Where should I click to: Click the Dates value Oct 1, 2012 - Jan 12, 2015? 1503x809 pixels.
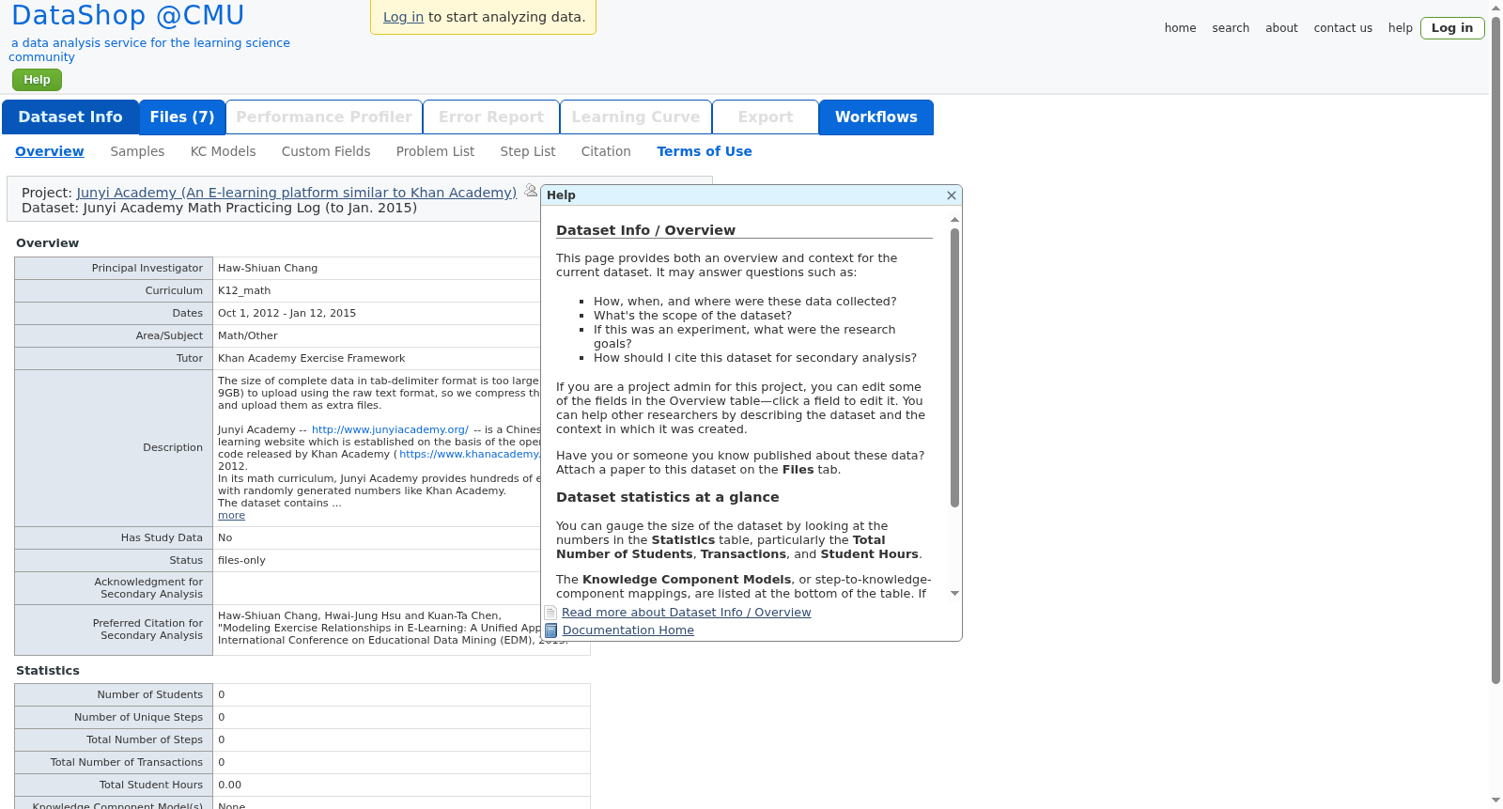[x=287, y=313]
